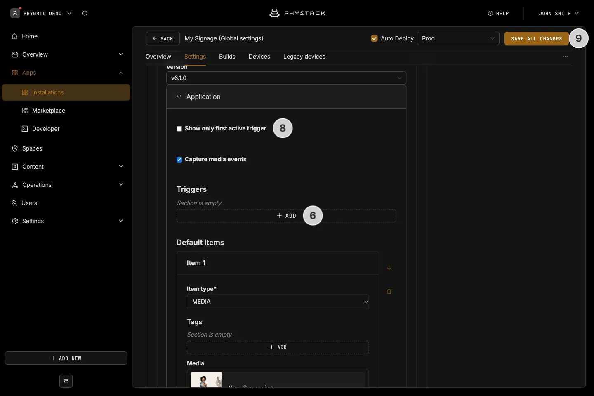Open the Item type MEDIA dropdown
Screen dimensions: 594x396
[278, 302]
